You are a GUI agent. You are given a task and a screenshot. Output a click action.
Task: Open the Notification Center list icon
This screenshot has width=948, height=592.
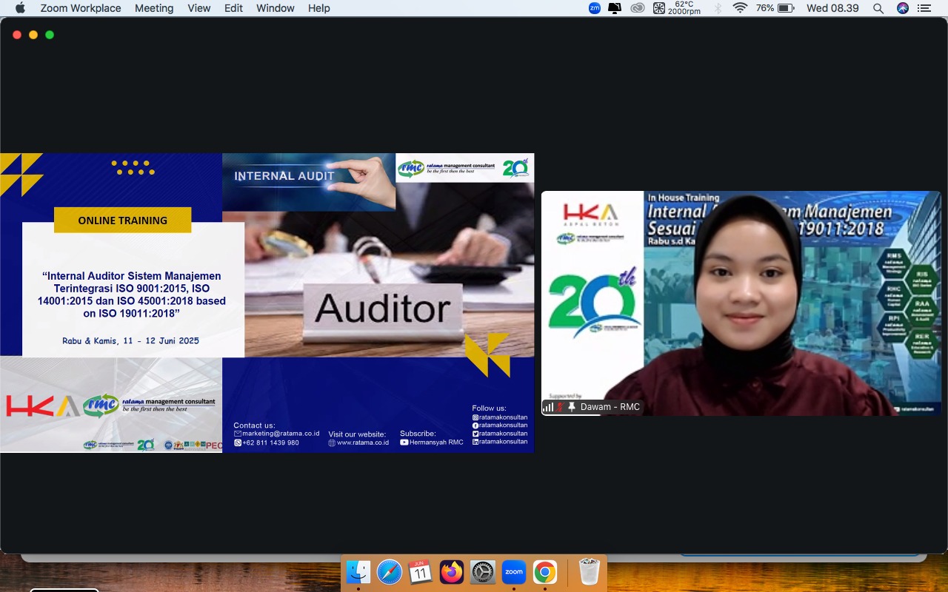(924, 8)
